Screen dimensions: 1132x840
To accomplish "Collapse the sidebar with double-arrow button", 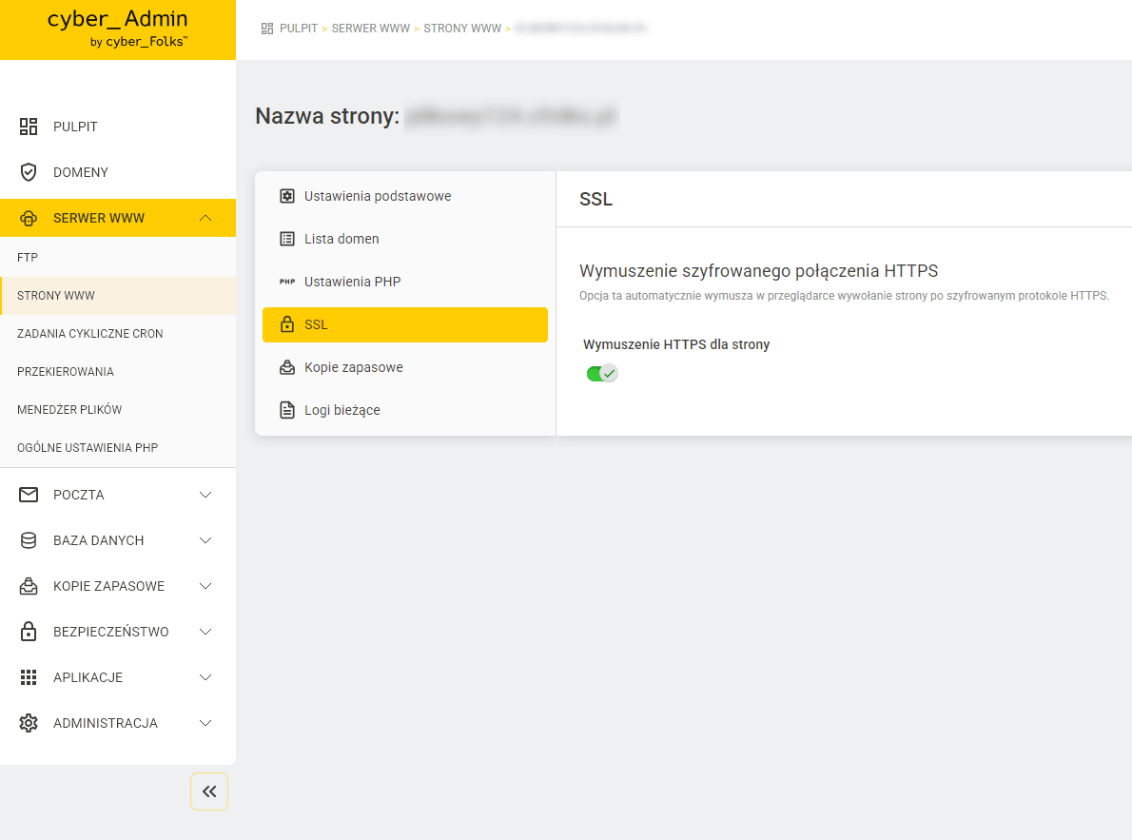I will tap(209, 791).
